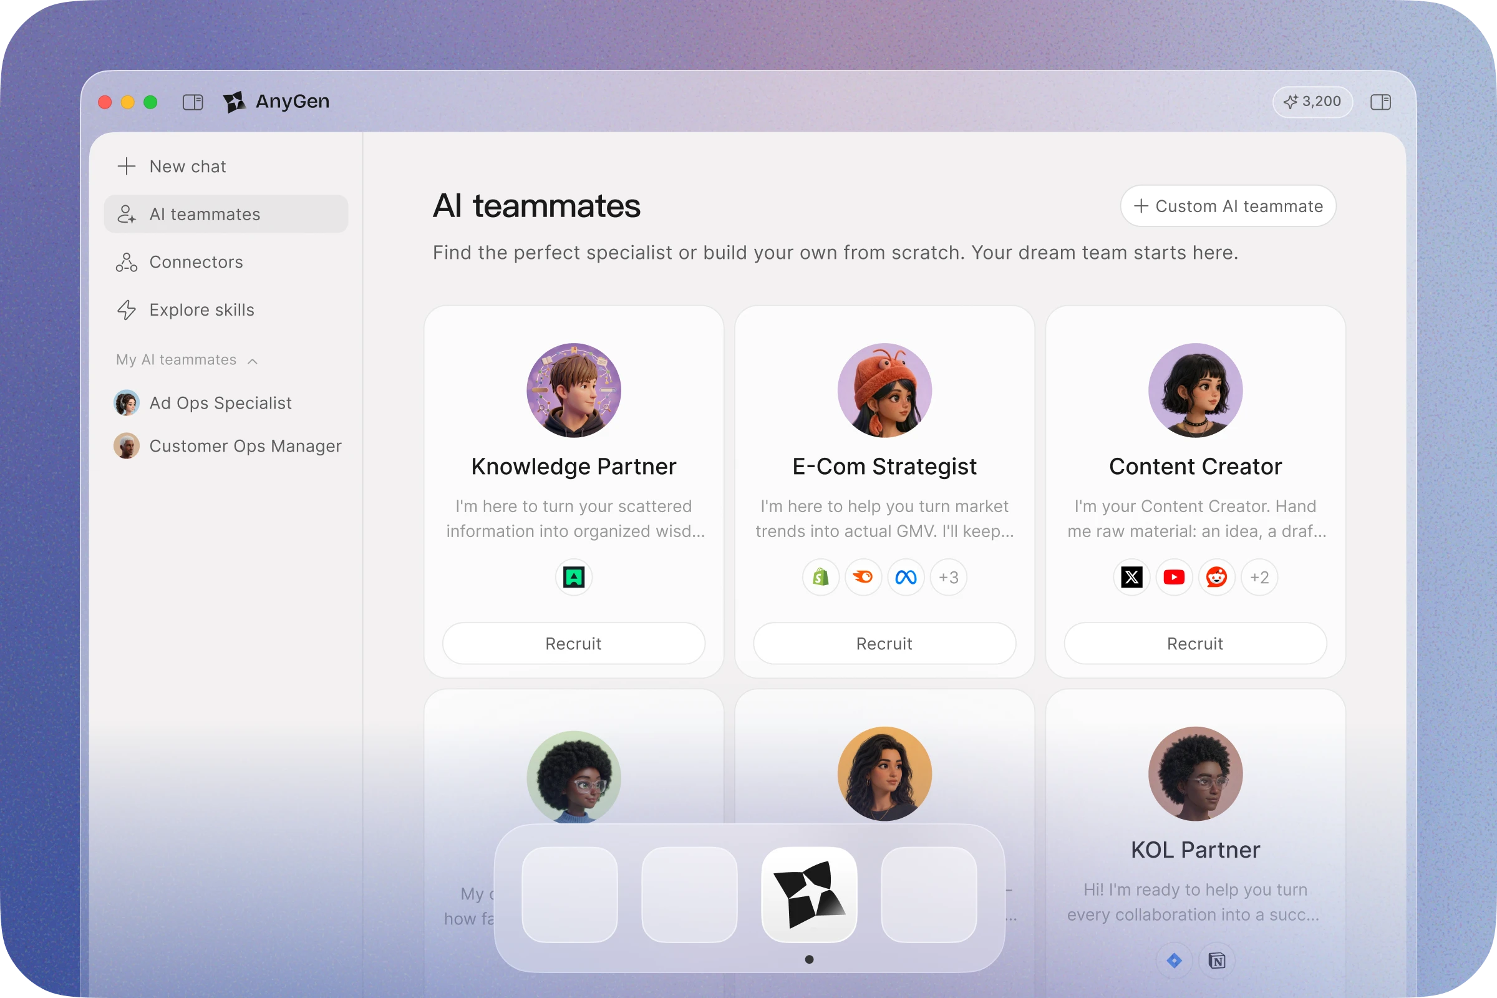Toggle the right side panel icon
Screen dimensions: 1497x998
click(x=1380, y=102)
